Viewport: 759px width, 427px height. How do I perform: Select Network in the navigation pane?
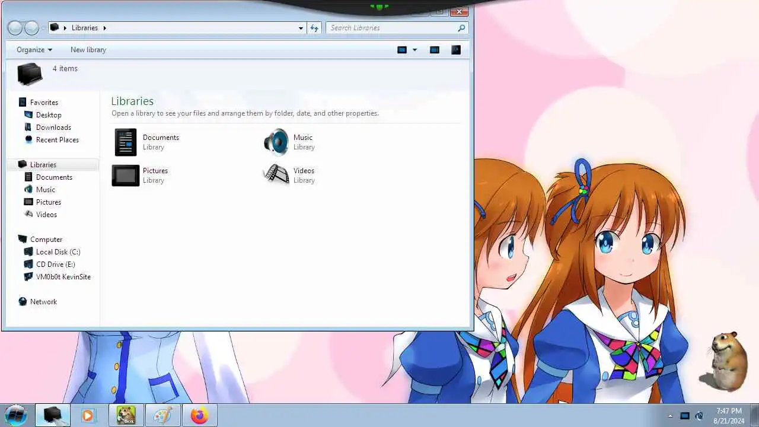pyautogui.click(x=43, y=302)
